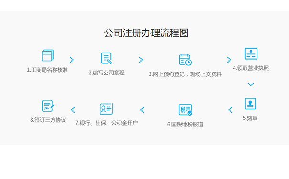289x179 pixels.
Task: Click the left arrow between step 6 and step 7
Action: 142,110
